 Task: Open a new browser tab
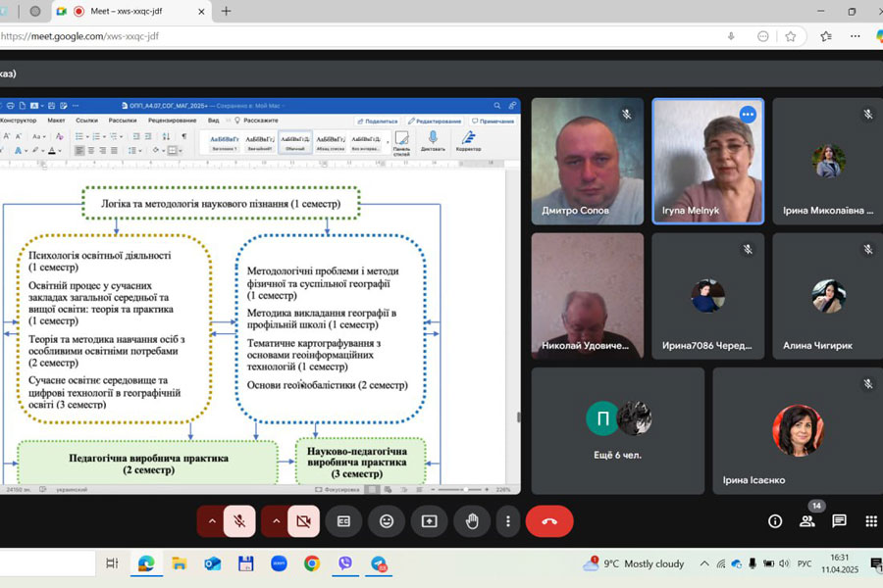[227, 11]
